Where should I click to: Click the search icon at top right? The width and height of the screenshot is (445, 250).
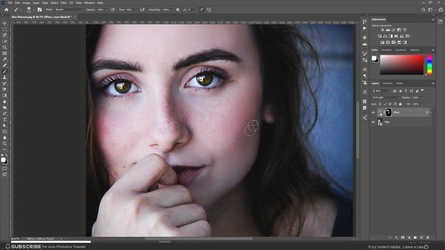click(x=423, y=9)
